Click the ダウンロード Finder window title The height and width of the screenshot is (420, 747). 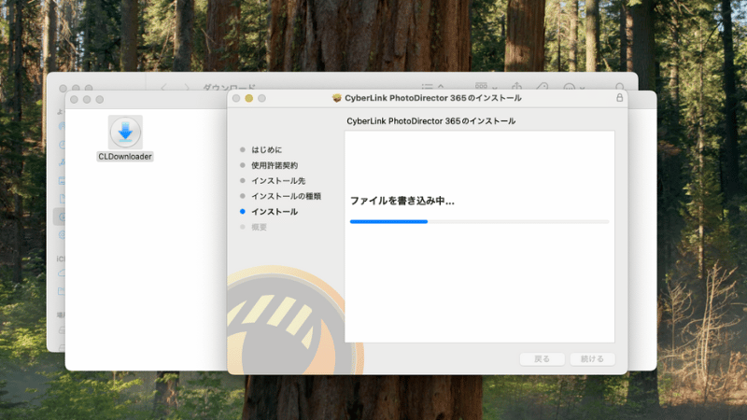coord(229,87)
